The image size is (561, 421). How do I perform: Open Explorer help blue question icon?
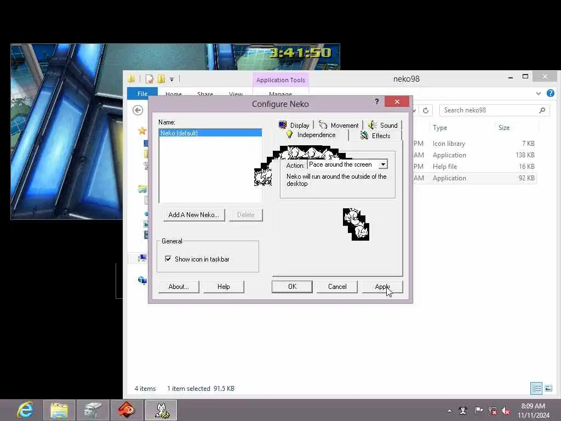[x=550, y=93]
